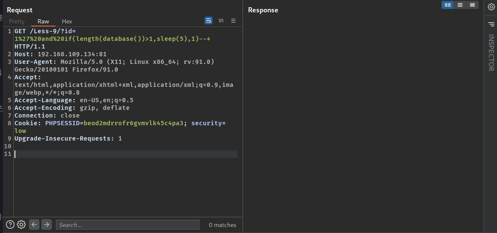Select top-bottom split layout view
The height and width of the screenshot is (233, 497).
(x=460, y=5)
